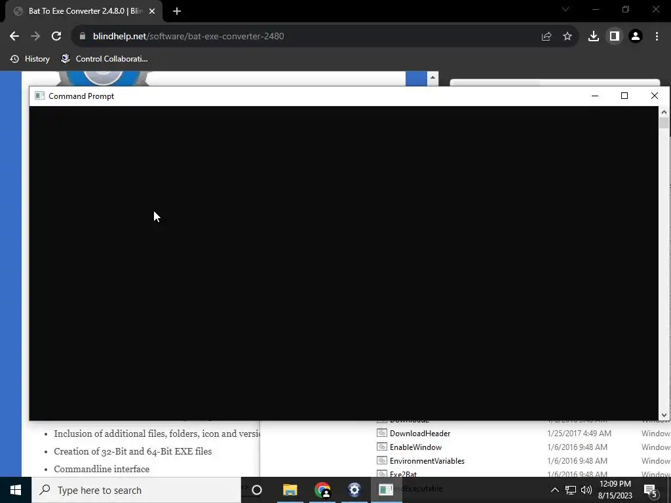The image size is (671, 503).
Task: Open Cortana circle on the taskbar
Action: (x=257, y=490)
